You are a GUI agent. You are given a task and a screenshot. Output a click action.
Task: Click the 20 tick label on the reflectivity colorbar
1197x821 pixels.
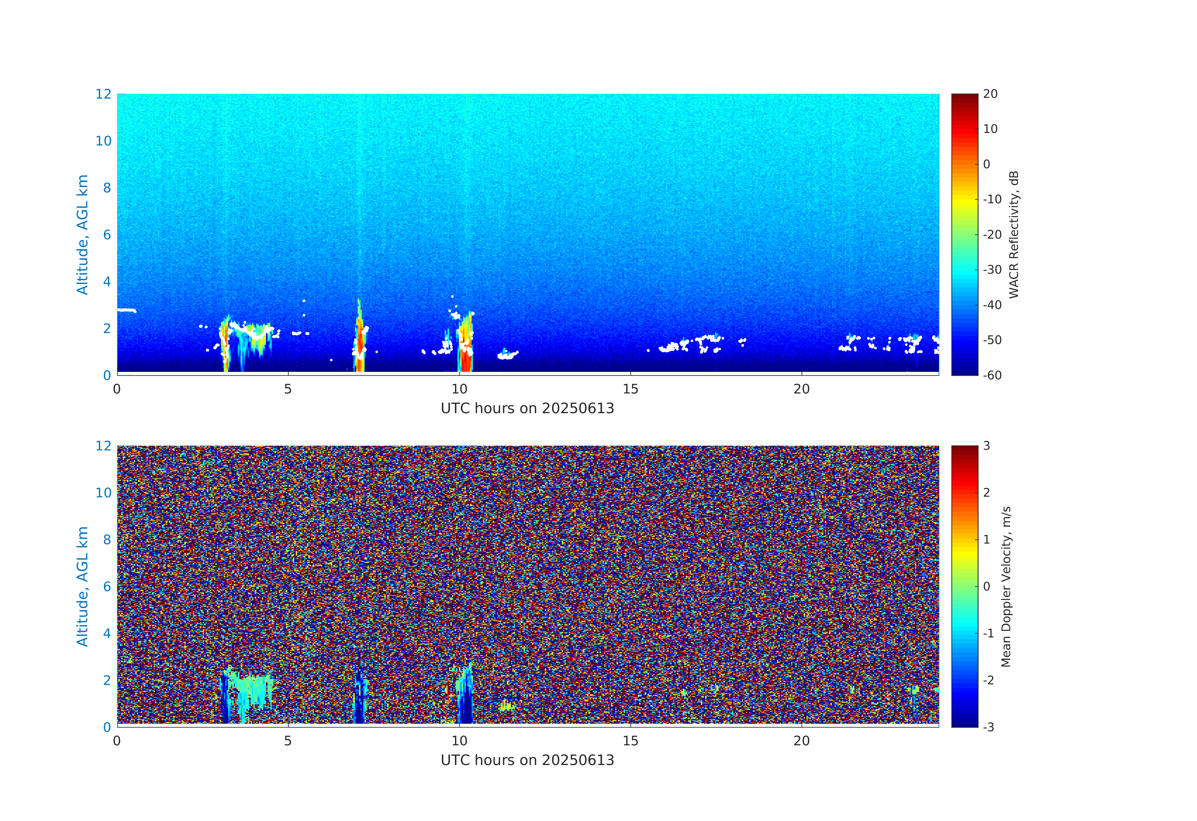coord(990,94)
